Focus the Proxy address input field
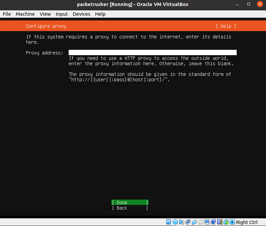This screenshot has width=266, height=226. pos(153,52)
